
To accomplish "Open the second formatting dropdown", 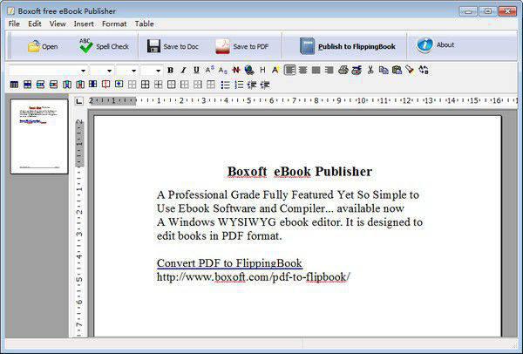I will coord(109,71).
